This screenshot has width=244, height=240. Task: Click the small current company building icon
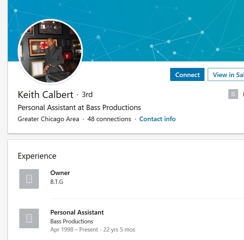tap(233, 94)
